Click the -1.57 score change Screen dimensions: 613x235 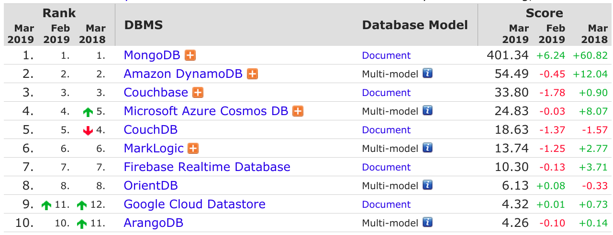(x=595, y=130)
